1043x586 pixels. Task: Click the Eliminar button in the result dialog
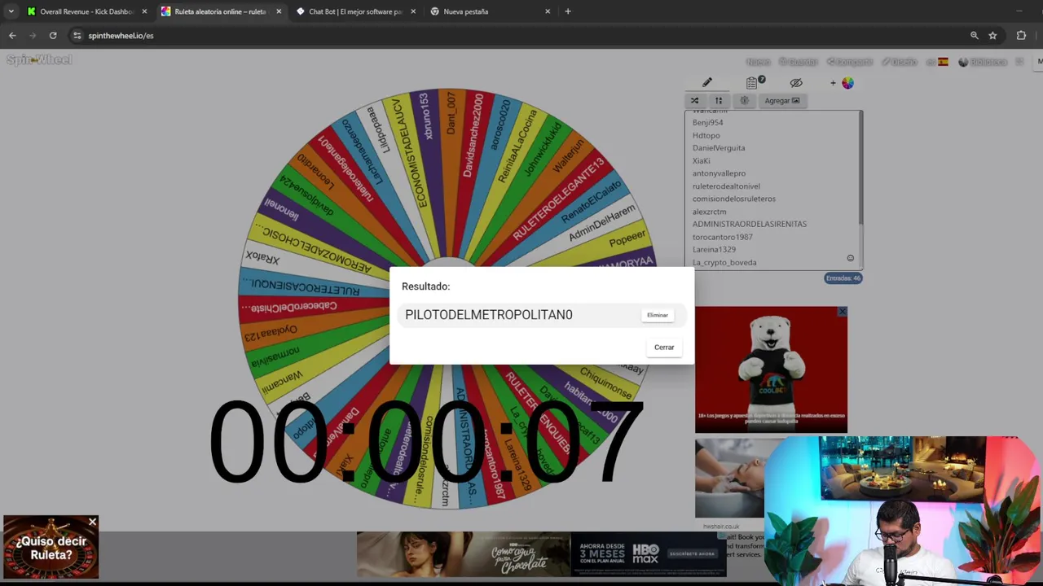(658, 315)
